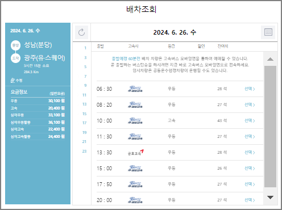Click the 금호고속 logo for 13:30

tap(136, 153)
